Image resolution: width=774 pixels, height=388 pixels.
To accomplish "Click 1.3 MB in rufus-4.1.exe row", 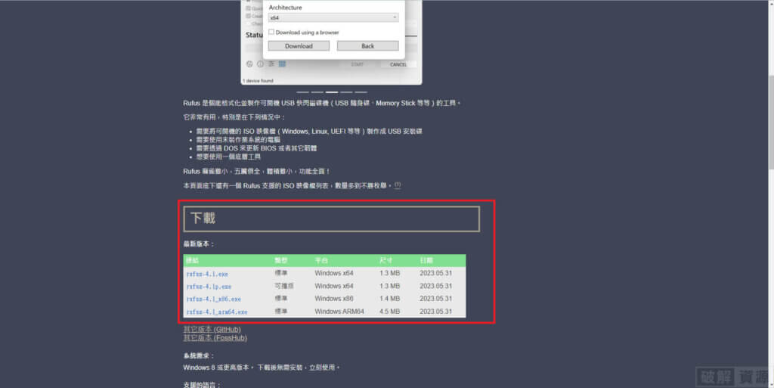I will 389,273.
